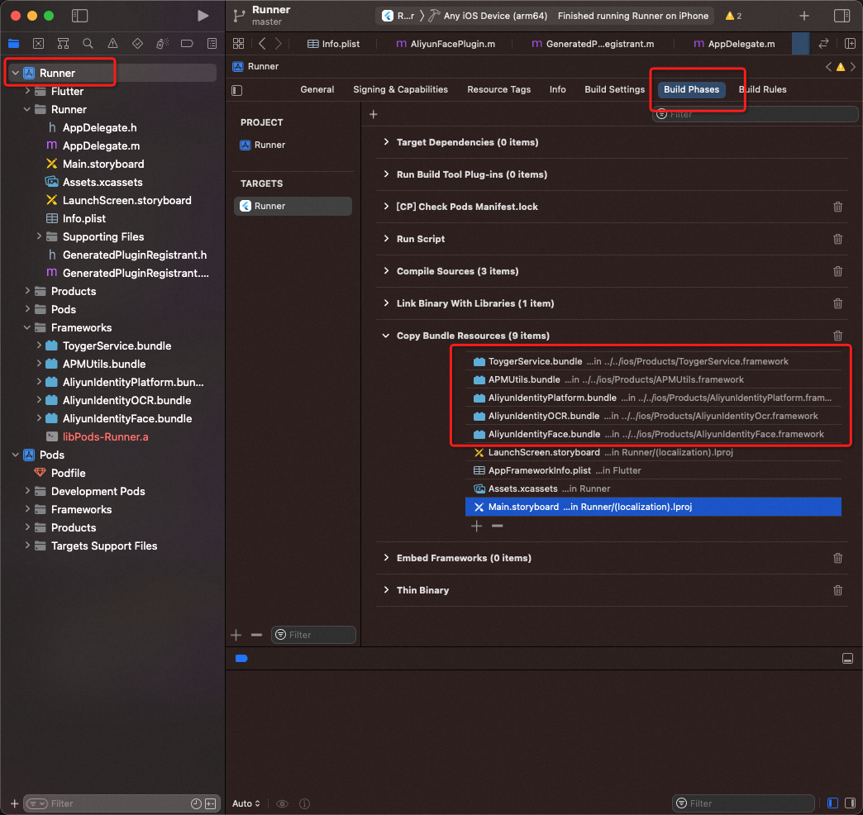
Task: Expand the Flutter folder in navigator
Action: point(27,92)
